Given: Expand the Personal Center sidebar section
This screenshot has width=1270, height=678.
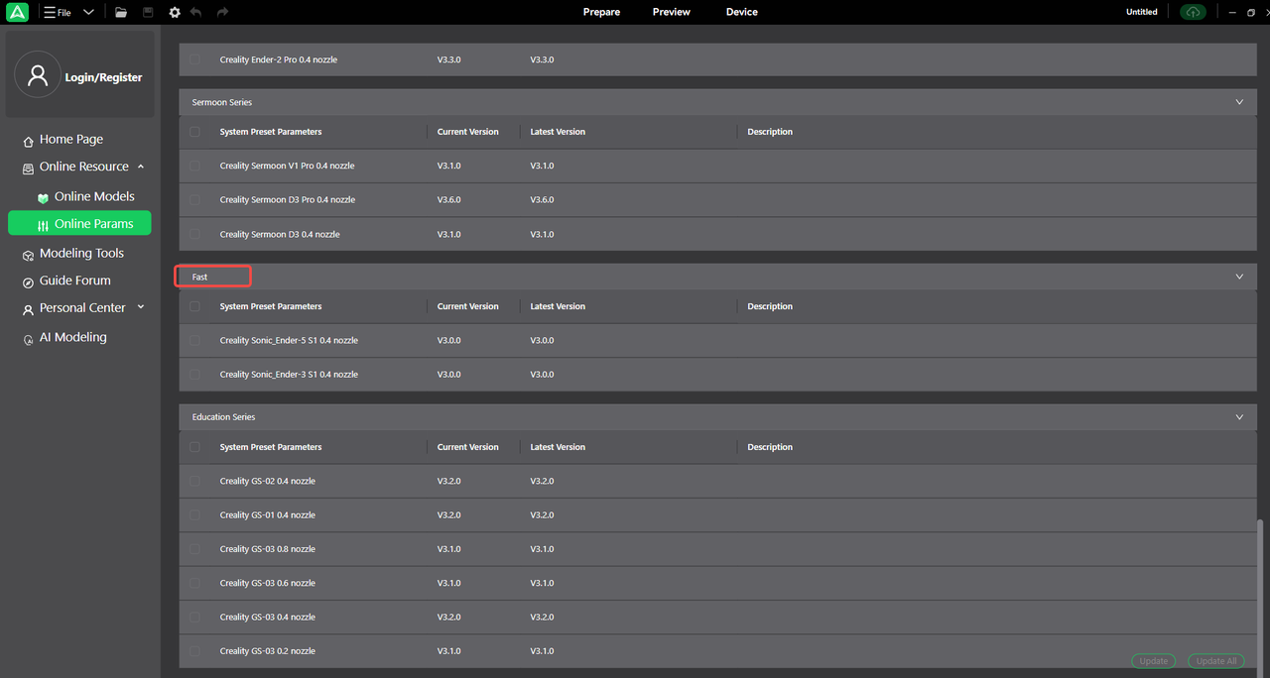Looking at the screenshot, I should (141, 307).
